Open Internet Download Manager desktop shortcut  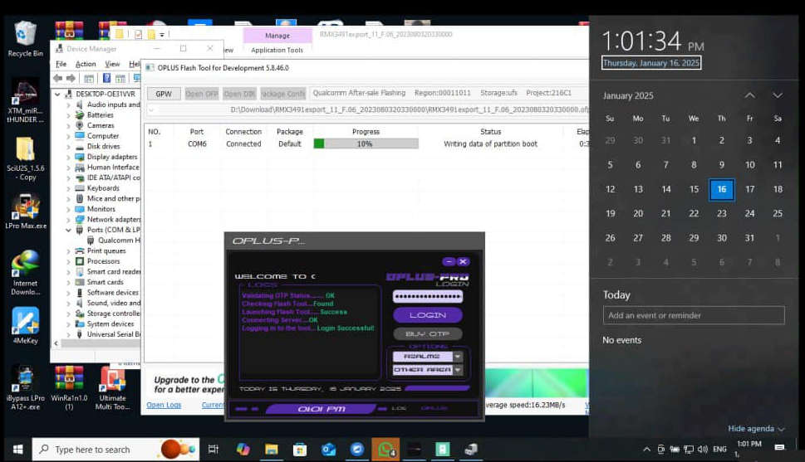(x=25, y=272)
